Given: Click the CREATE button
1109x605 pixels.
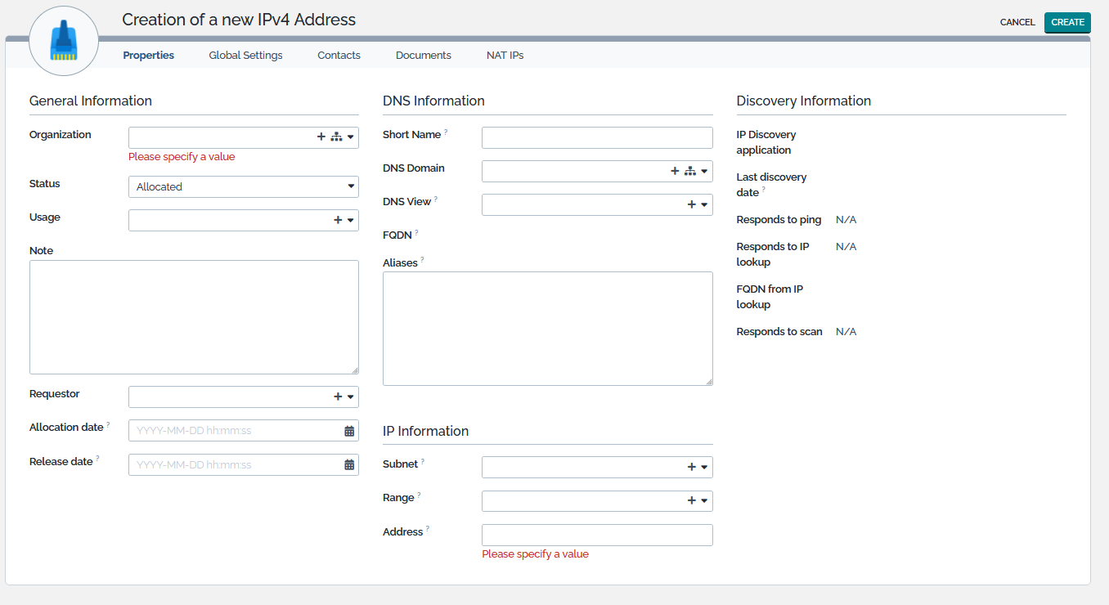Looking at the screenshot, I should [x=1067, y=22].
